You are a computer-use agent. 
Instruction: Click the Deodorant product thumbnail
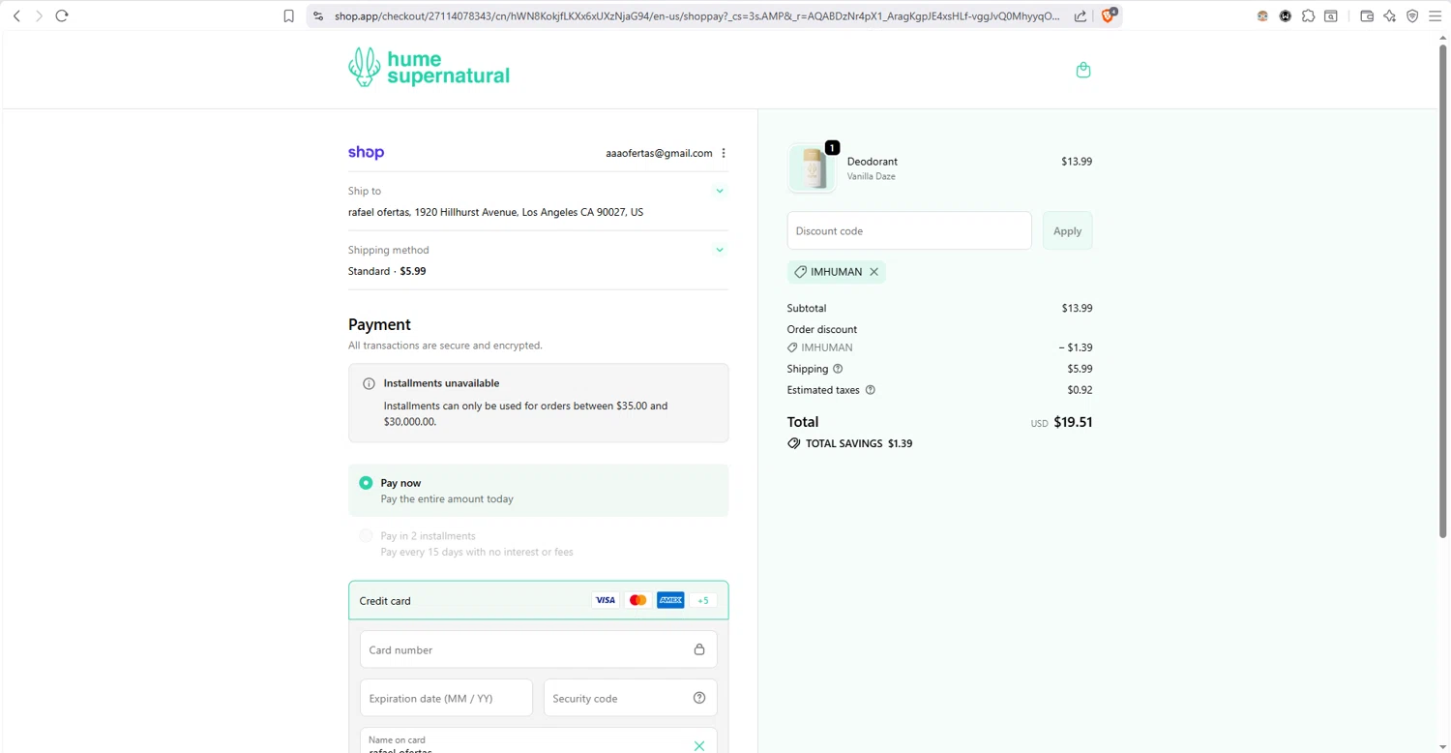(x=813, y=168)
